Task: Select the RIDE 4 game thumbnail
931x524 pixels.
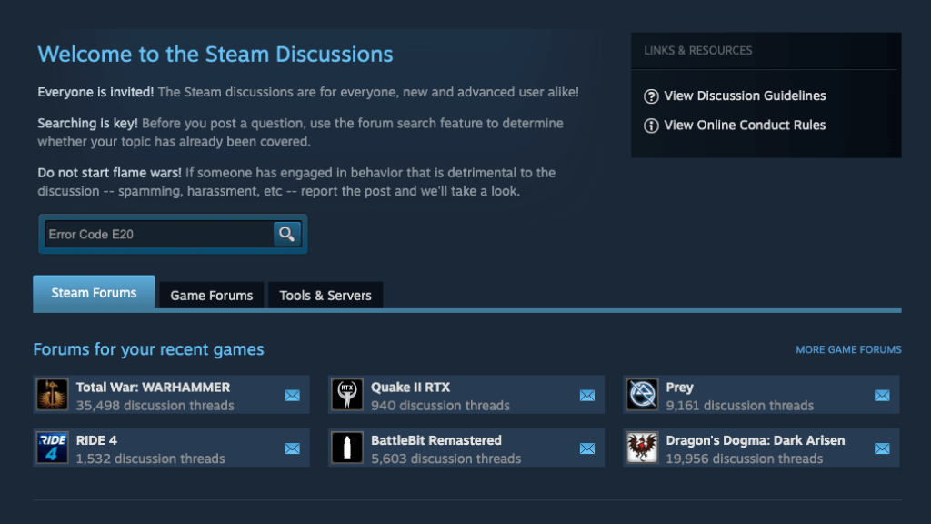Action: pyautogui.click(x=53, y=448)
